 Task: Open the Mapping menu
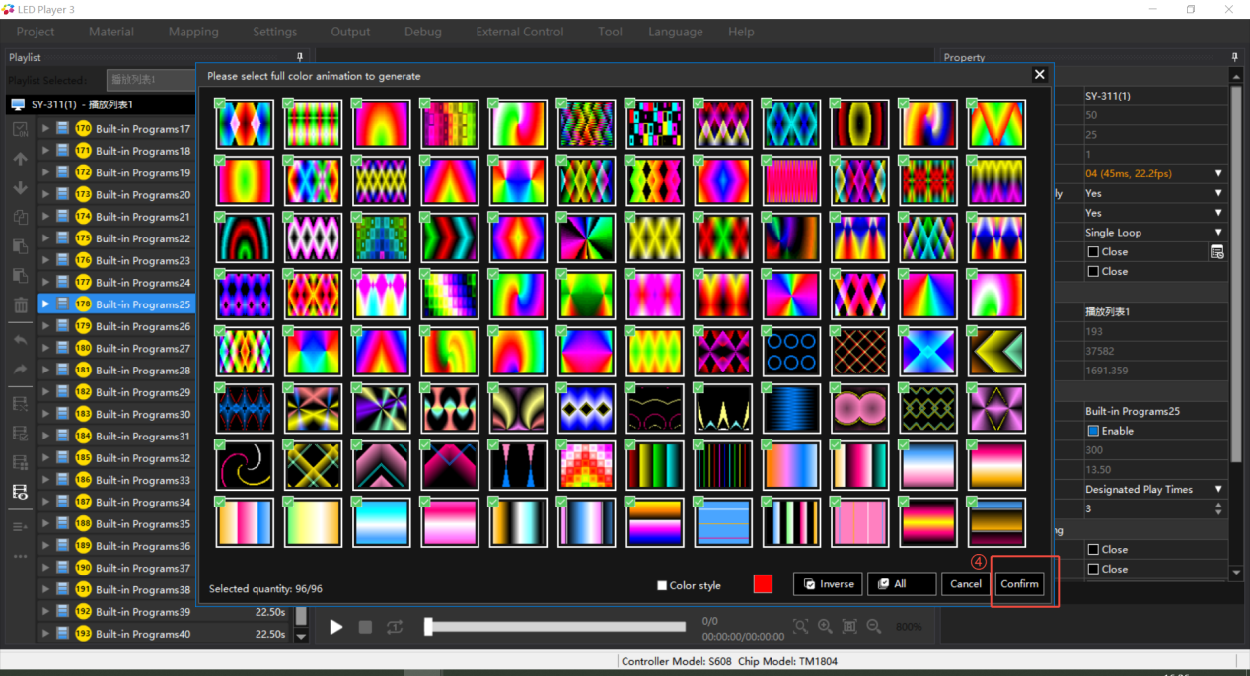point(193,32)
